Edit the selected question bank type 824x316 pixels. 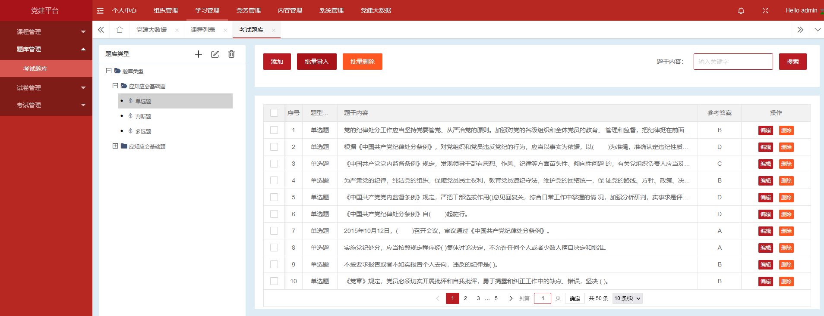215,54
